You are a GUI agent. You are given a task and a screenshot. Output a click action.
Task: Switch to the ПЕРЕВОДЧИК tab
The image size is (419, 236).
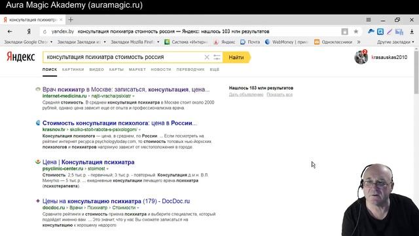[191, 69]
